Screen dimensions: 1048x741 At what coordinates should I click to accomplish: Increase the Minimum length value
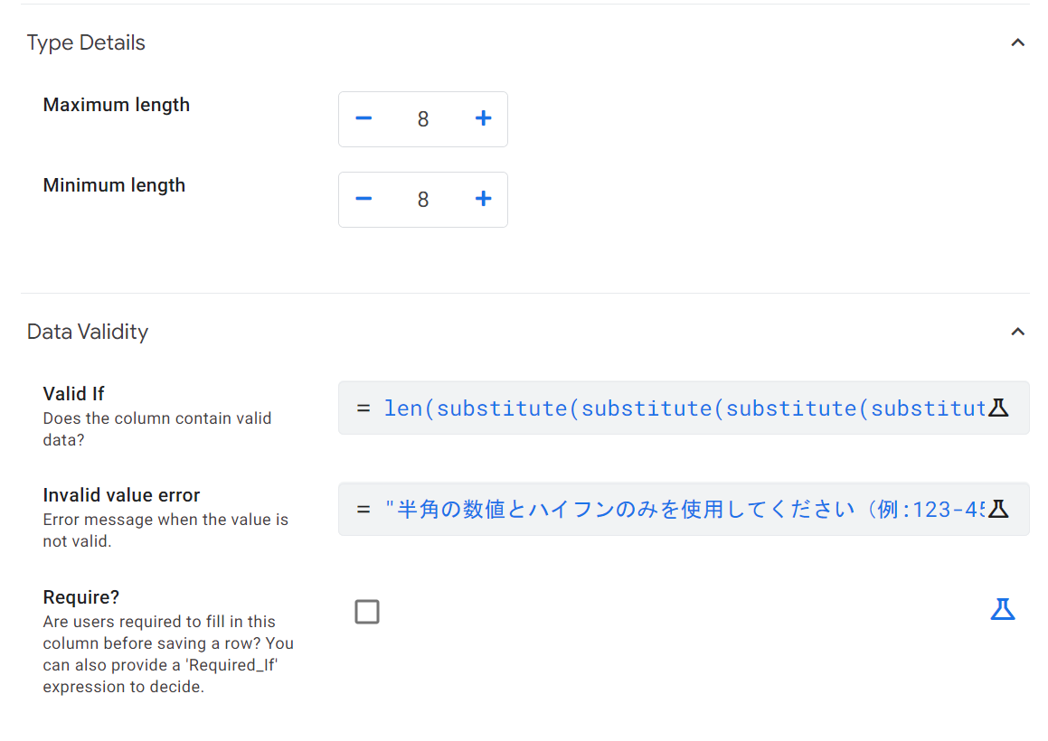[483, 199]
